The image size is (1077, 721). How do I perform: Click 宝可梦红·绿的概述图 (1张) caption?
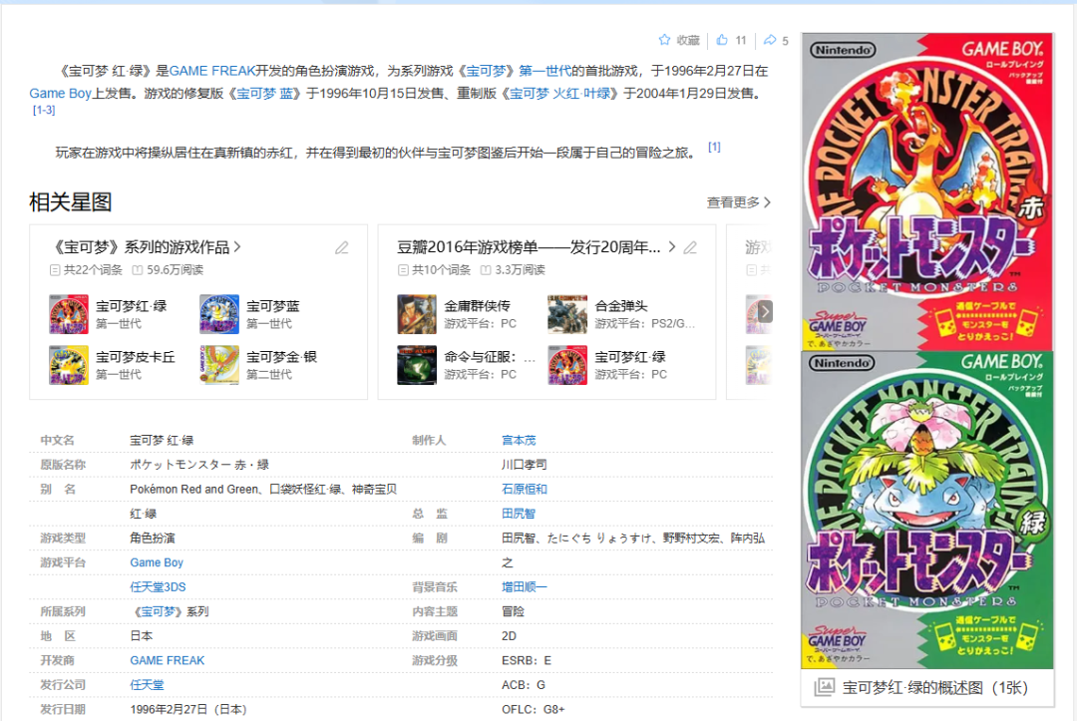click(934, 687)
